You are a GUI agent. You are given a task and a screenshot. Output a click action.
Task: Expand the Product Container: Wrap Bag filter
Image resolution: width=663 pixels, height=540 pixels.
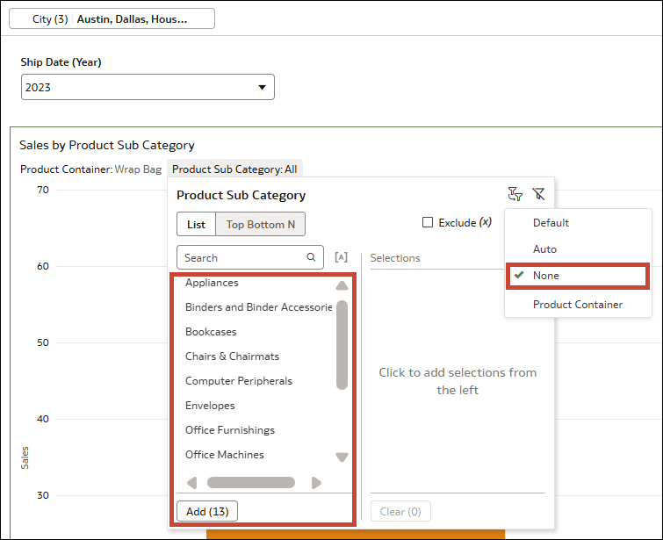coord(91,169)
